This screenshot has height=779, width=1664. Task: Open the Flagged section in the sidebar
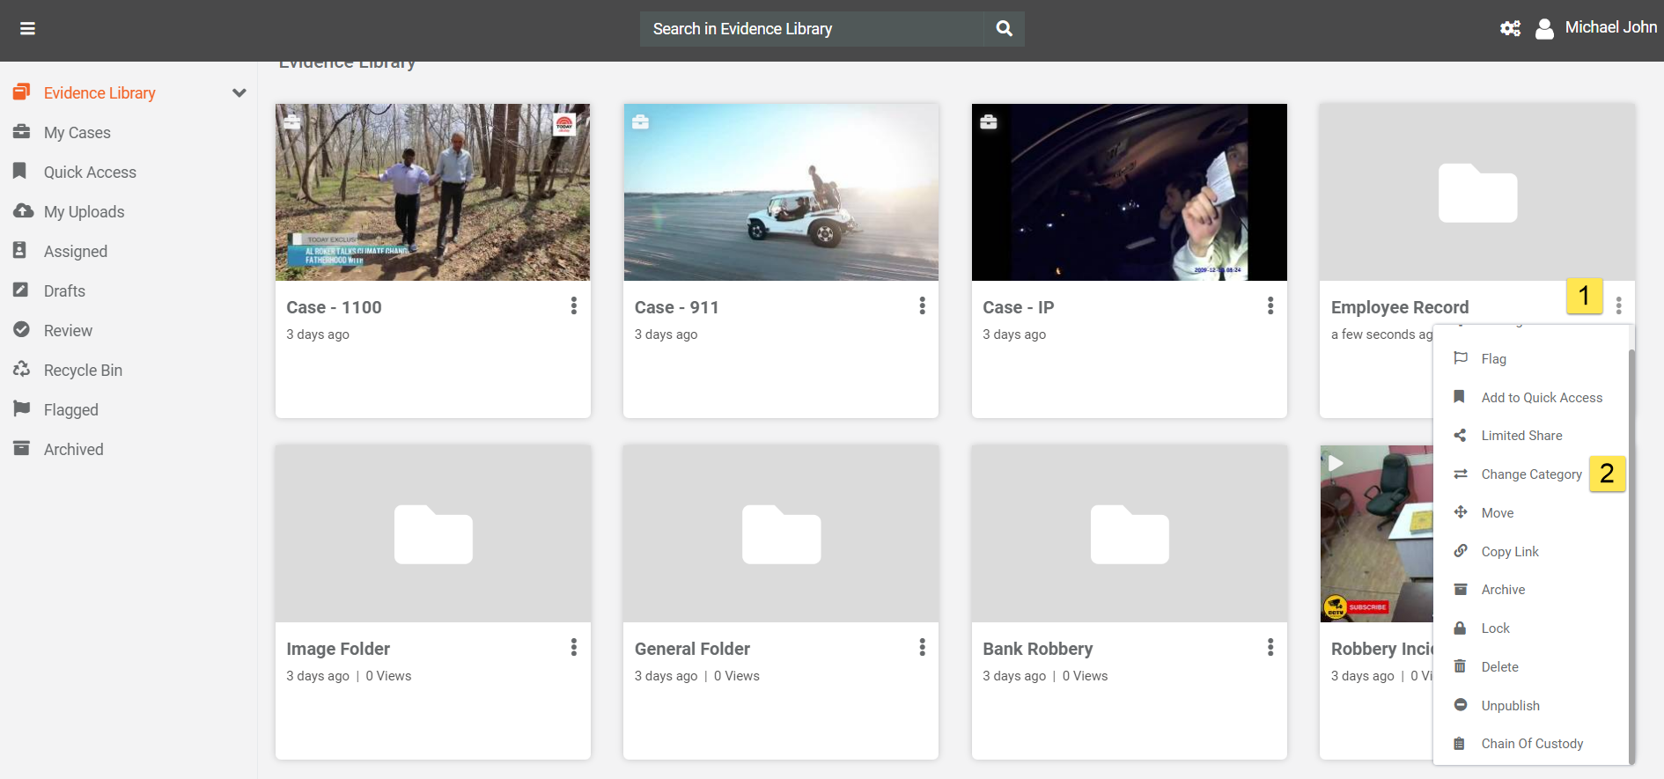70,410
